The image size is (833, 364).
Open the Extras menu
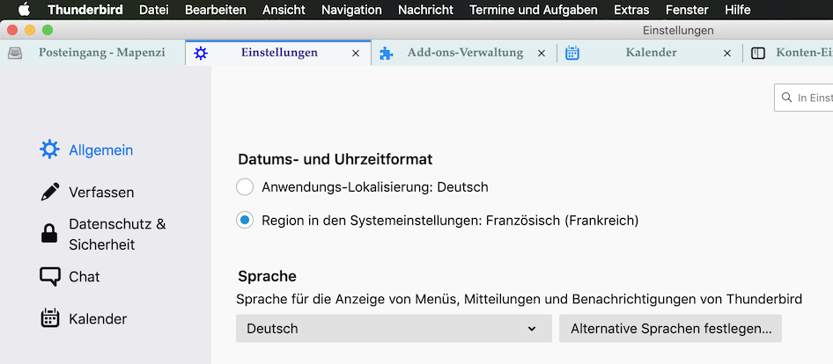tap(631, 10)
